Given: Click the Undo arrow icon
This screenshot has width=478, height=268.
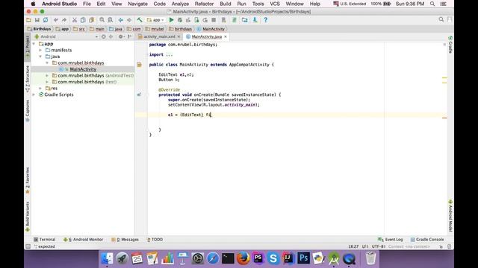Looking at the screenshot, I should click(x=56, y=20).
